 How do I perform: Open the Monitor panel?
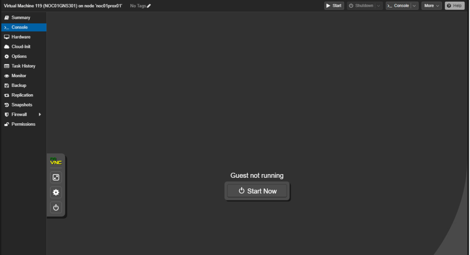[x=19, y=75]
